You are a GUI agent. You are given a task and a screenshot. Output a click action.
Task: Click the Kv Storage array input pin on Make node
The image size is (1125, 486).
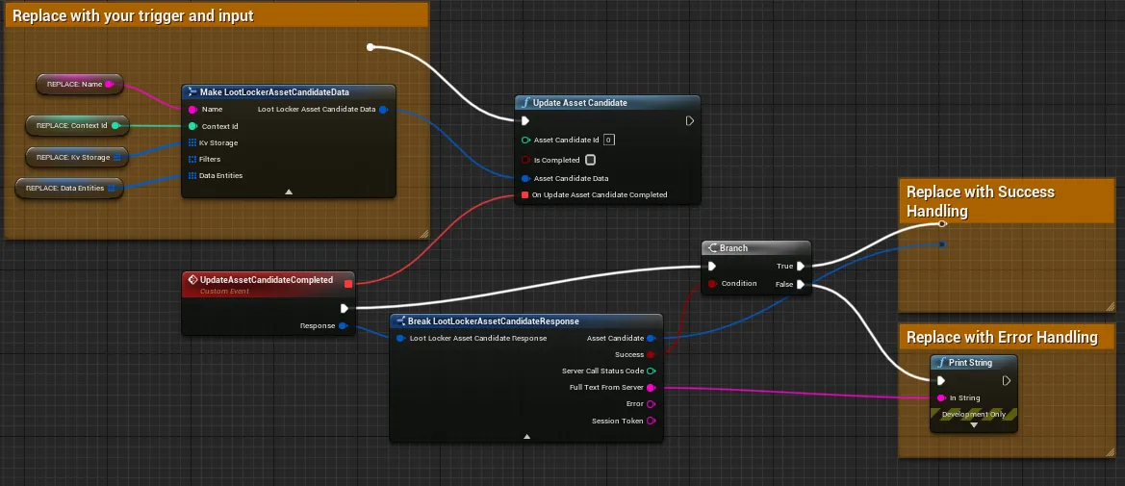192,142
